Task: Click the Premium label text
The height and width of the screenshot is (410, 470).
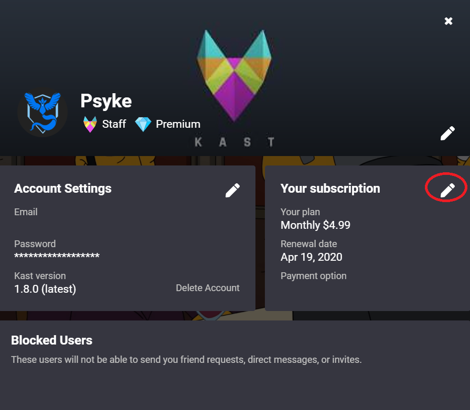Action: (178, 124)
